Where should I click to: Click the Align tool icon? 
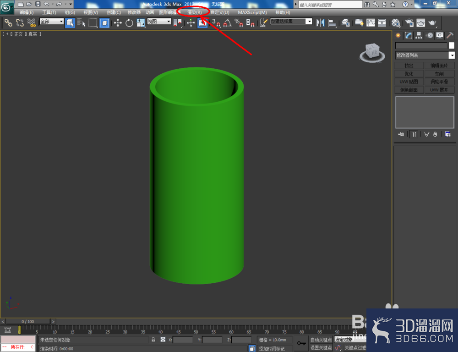click(332, 23)
